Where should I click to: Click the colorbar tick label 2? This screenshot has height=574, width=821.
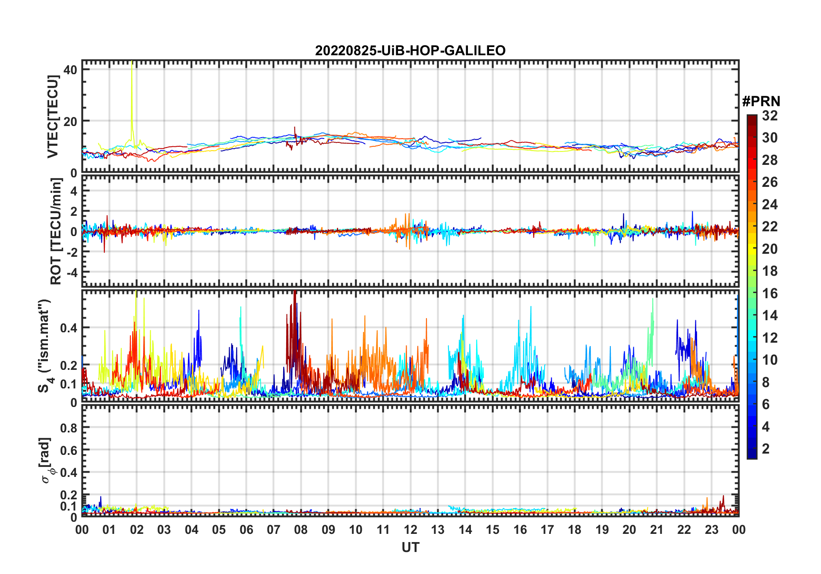click(x=766, y=449)
